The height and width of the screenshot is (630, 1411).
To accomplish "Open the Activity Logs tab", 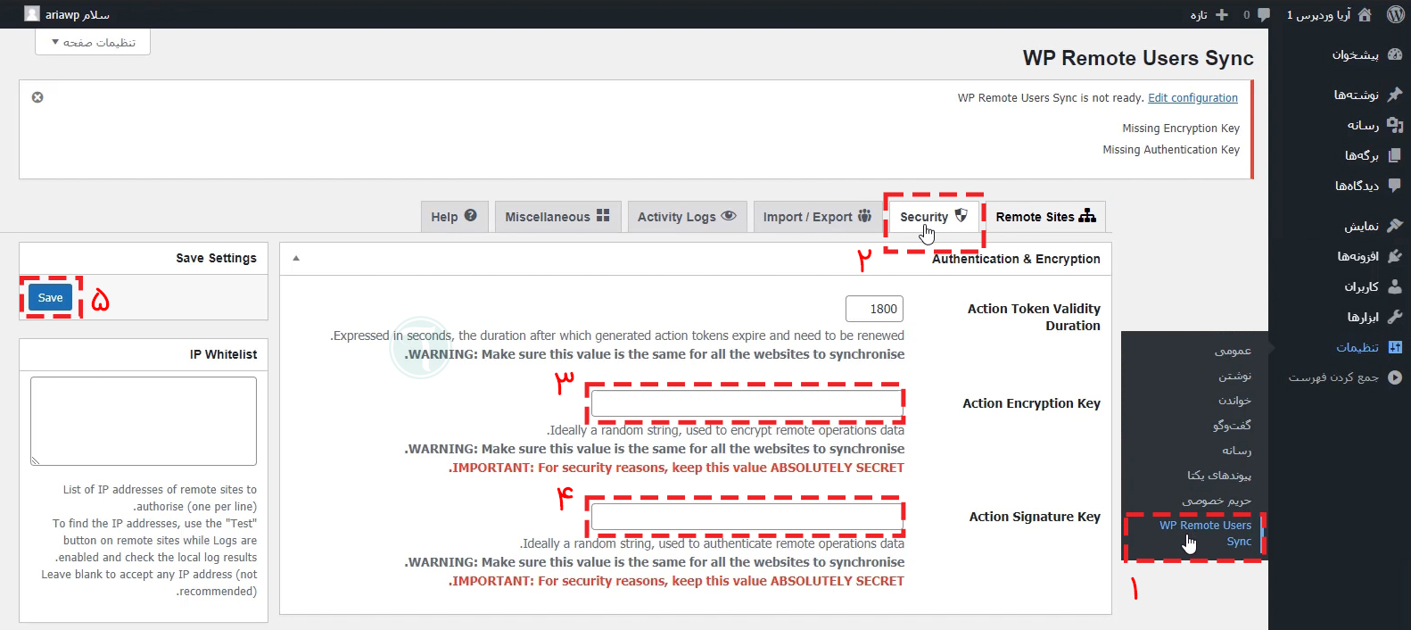I will click(686, 217).
